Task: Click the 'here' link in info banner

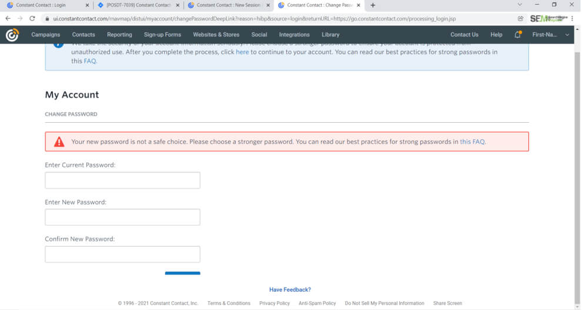Action: click(x=242, y=52)
